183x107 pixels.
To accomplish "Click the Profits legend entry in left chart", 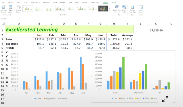I will click(62, 98).
